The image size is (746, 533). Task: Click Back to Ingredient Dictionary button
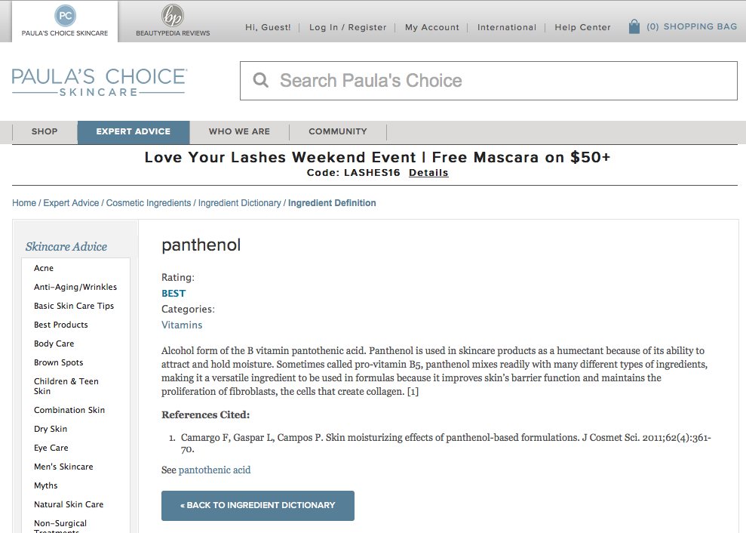(x=258, y=505)
